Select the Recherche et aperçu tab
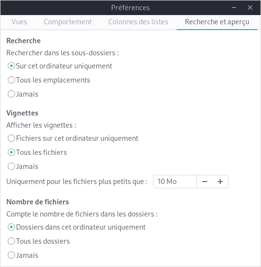 pos(217,22)
